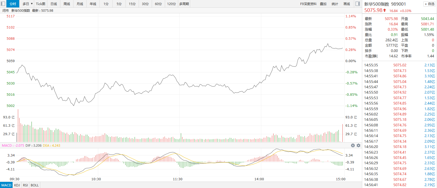Click DEA : 4.243 label
This screenshot has width=437, height=188.
pyautogui.click(x=52, y=145)
